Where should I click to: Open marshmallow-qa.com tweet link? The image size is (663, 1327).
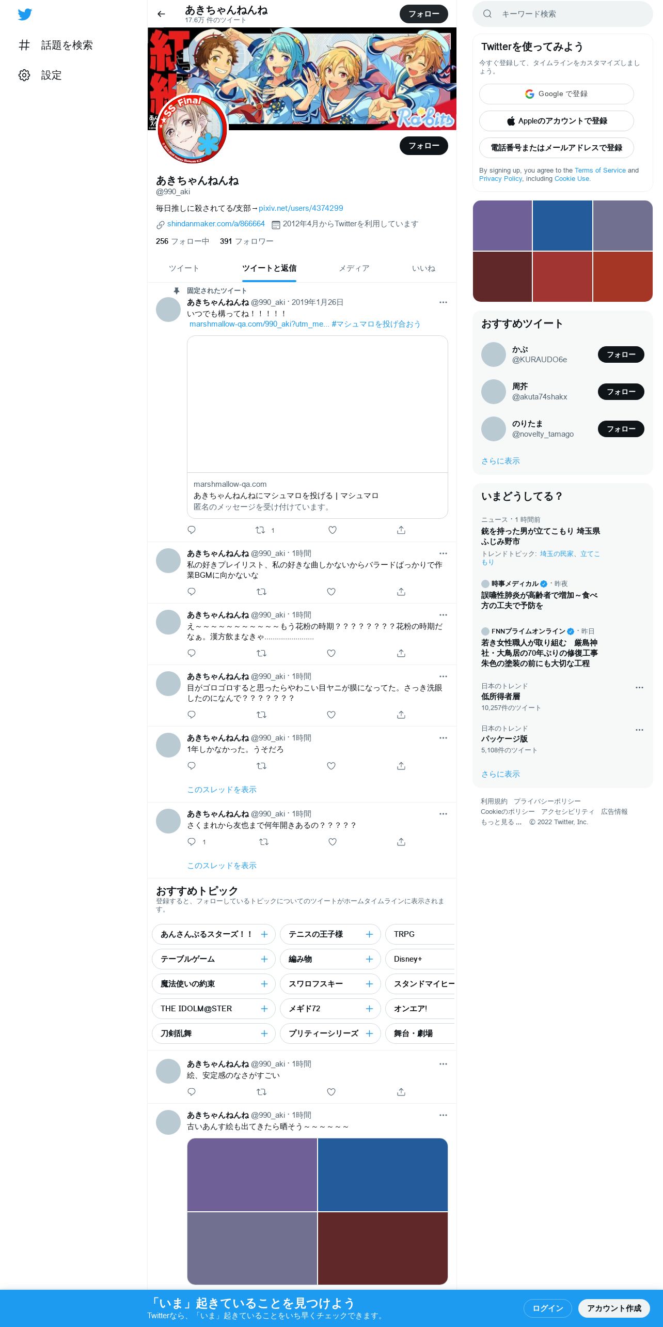(259, 324)
